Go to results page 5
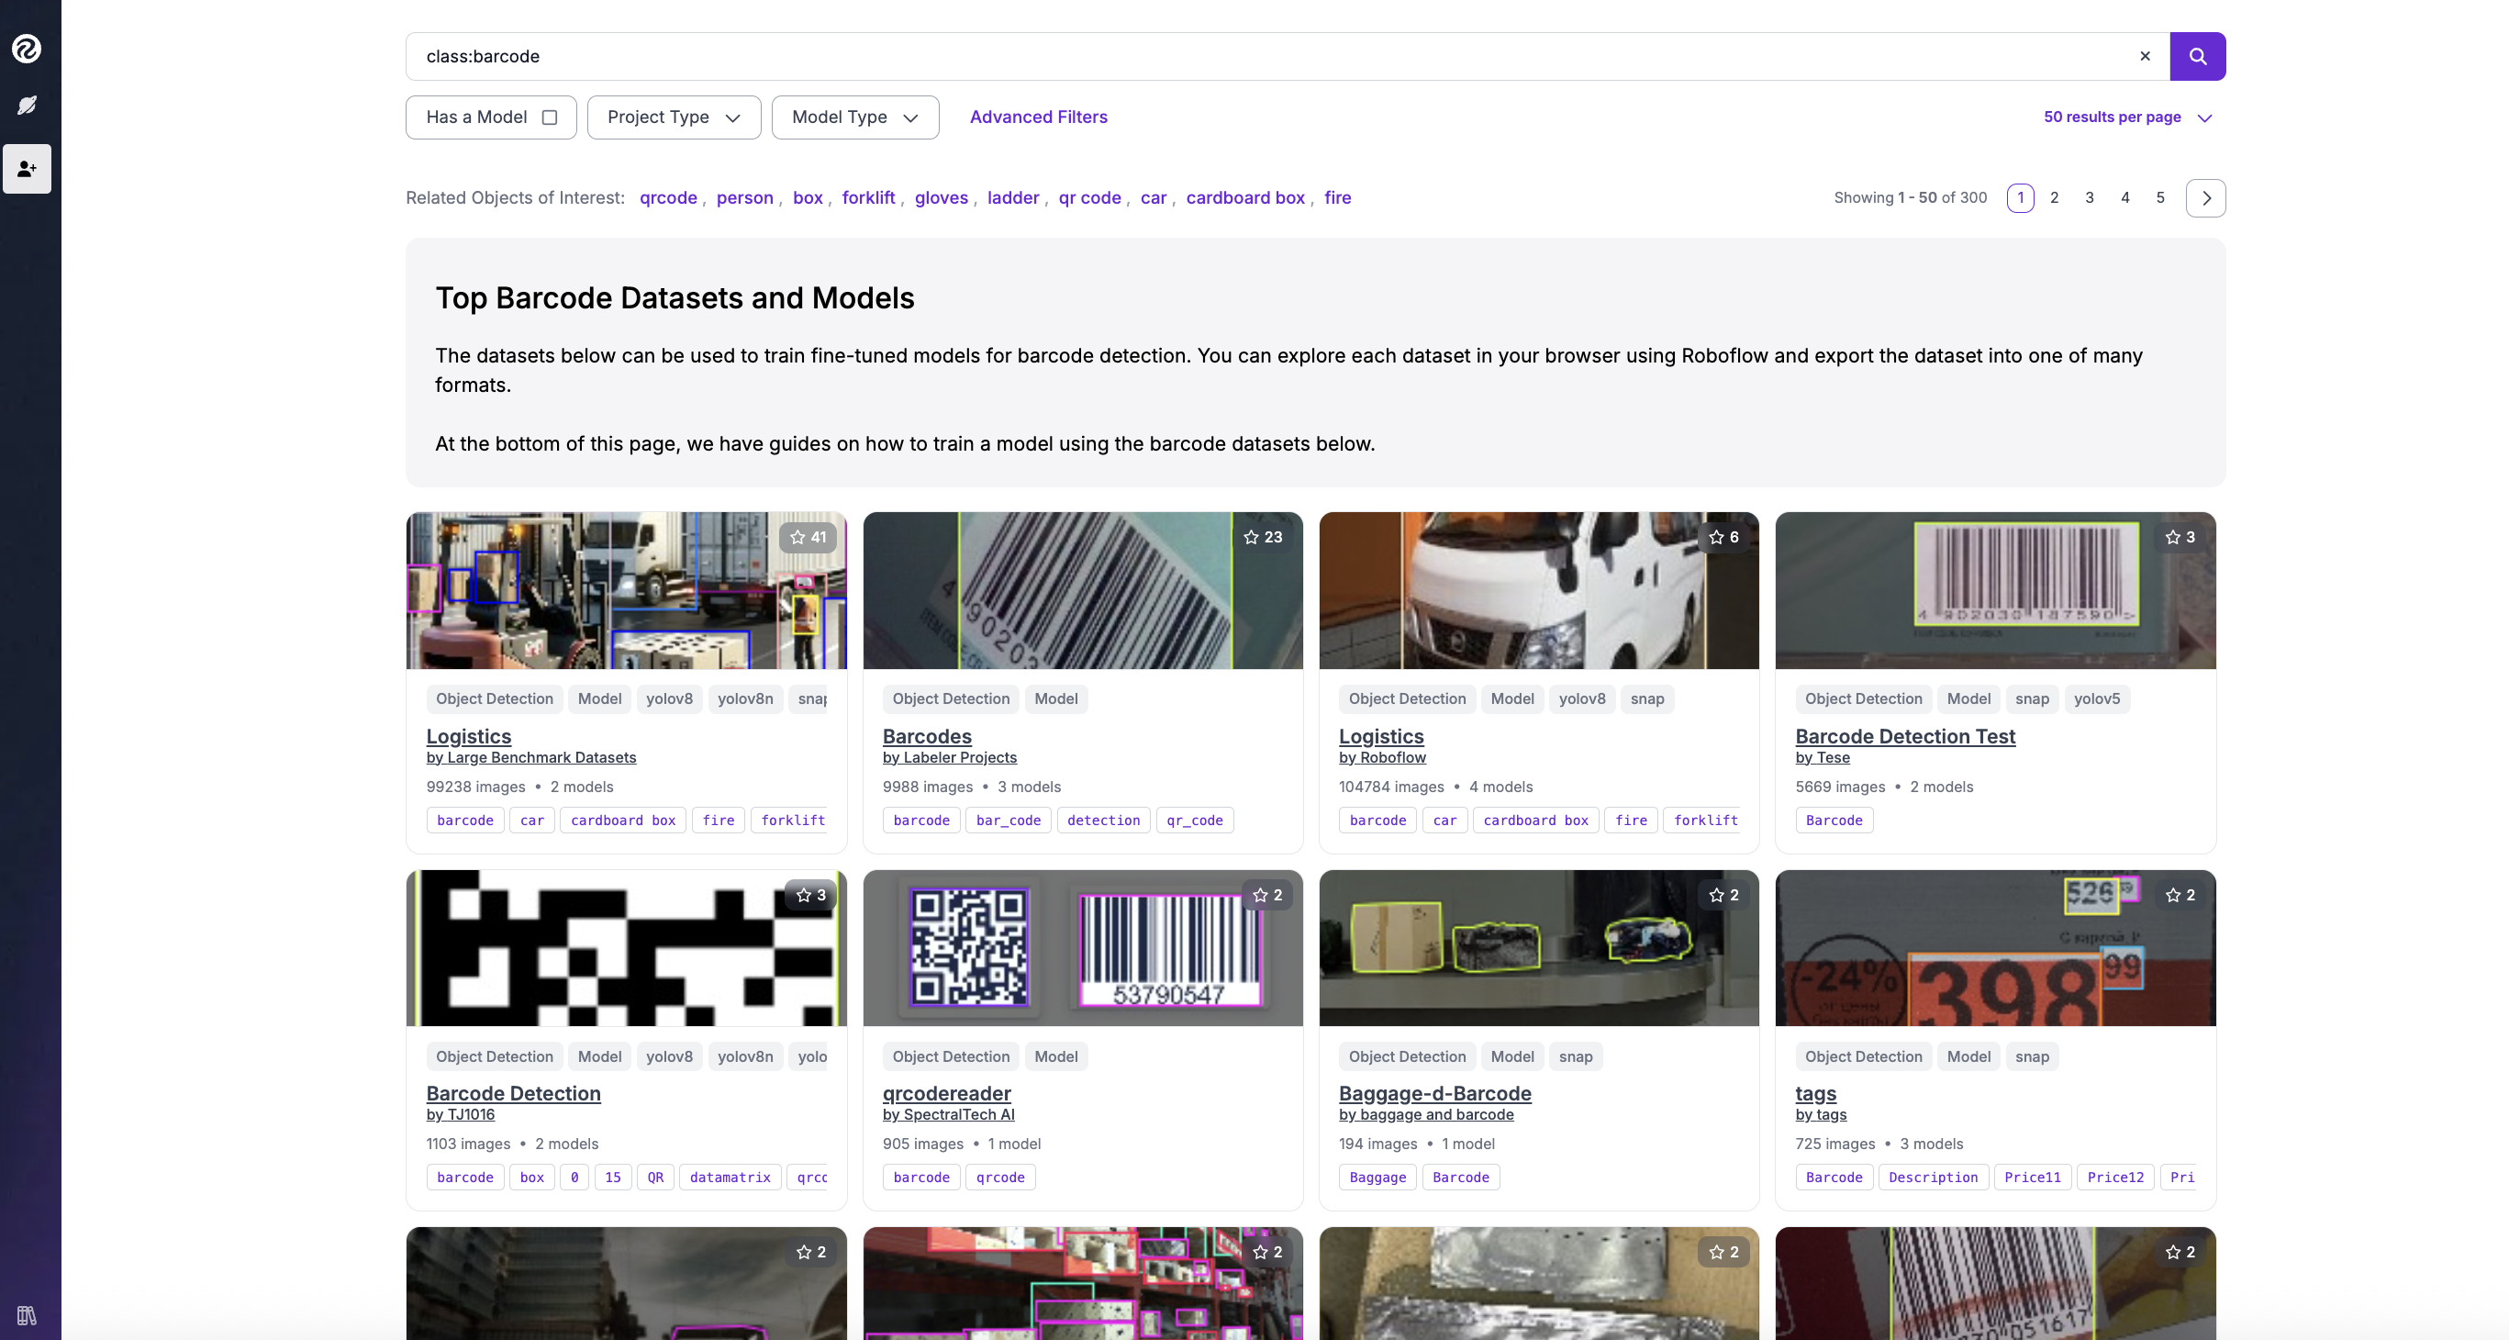 2160,197
